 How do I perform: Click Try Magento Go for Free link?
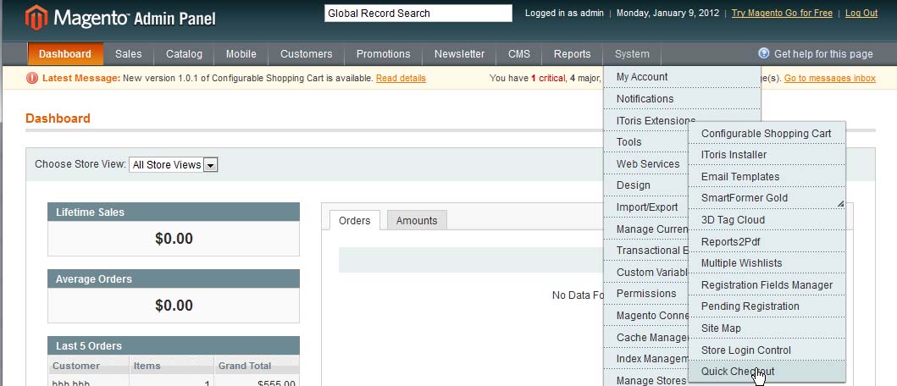coord(782,14)
